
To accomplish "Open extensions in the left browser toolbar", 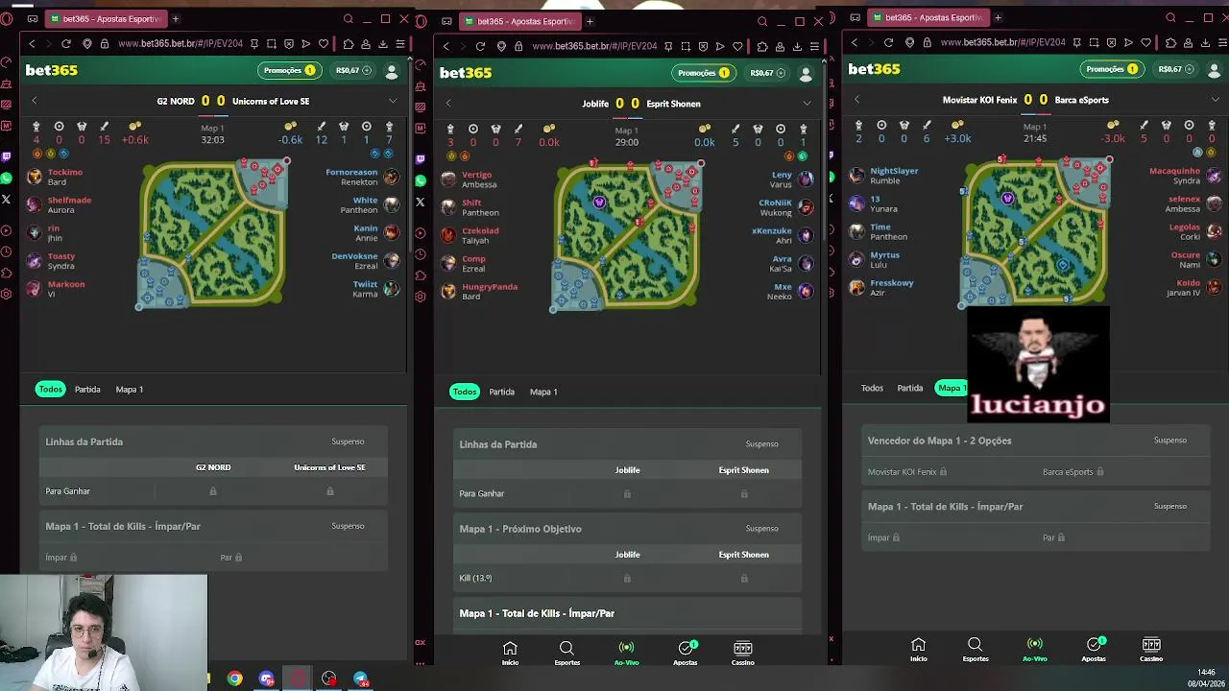I will pyautogui.click(x=349, y=43).
